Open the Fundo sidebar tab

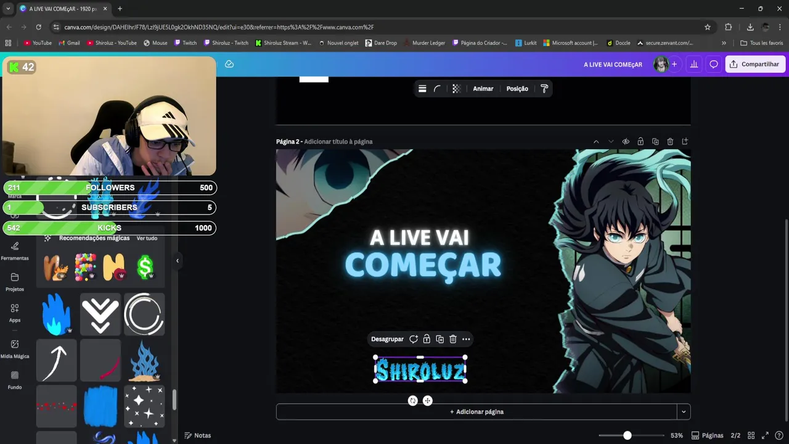[x=15, y=380]
